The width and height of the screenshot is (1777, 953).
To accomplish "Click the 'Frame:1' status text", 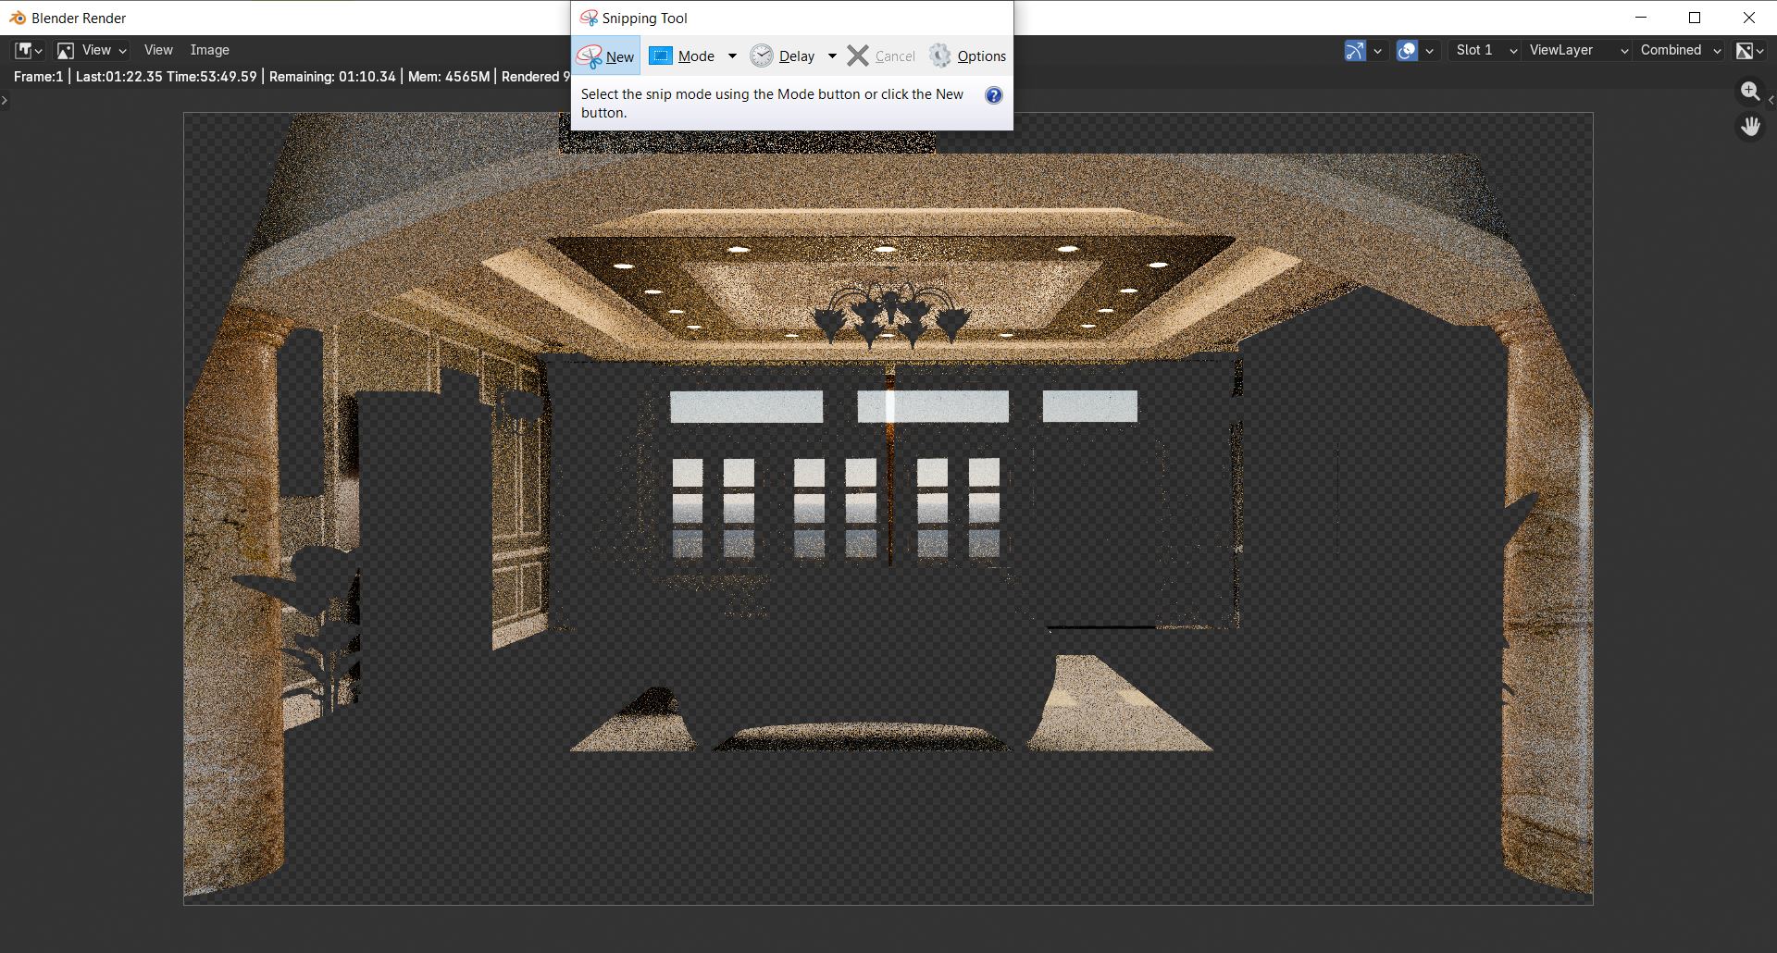I will click(x=38, y=77).
